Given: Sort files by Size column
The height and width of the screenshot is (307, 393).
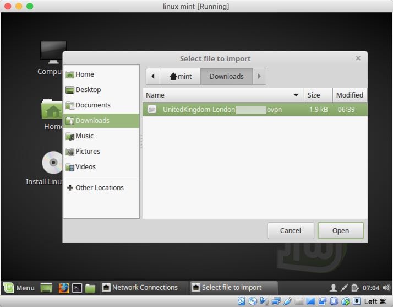Looking at the screenshot, I should pos(318,95).
